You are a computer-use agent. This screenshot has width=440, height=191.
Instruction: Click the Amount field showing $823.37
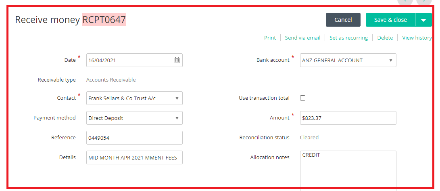pyautogui.click(x=348, y=118)
